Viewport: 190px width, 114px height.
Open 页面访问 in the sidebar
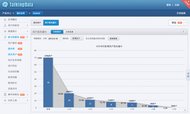(12, 88)
